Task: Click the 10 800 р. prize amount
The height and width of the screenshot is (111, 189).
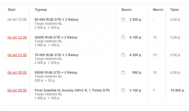Action: (x=178, y=90)
